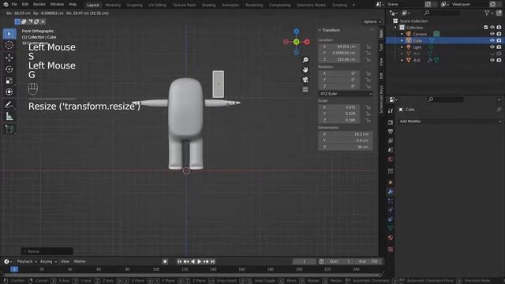This screenshot has width=505, height=284.
Task: Toggle visibility eye for Collection
Action: click(492, 28)
